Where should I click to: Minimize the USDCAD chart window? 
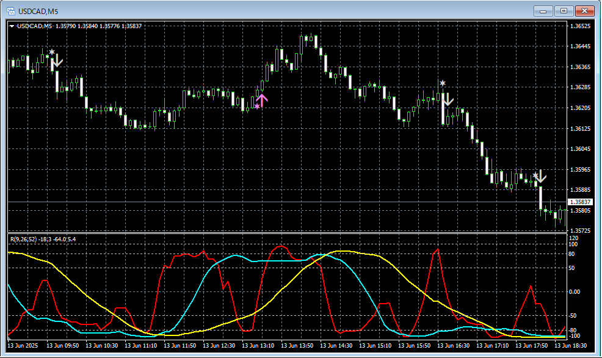[543, 10]
